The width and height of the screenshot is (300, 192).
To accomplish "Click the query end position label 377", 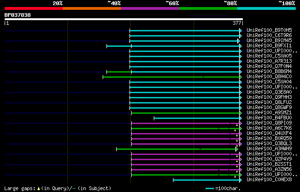I will 237,23.
